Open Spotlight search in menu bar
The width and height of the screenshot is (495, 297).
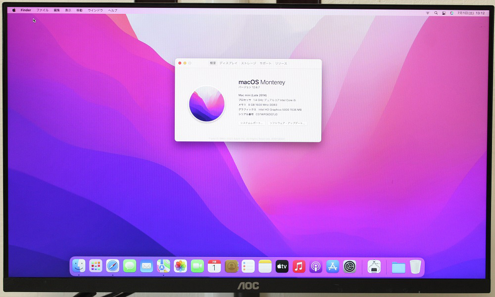[x=436, y=13]
